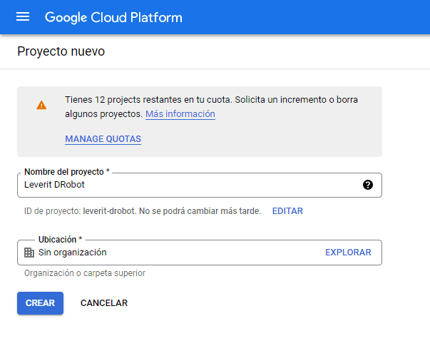Click the orange warning triangle icon

click(41, 105)
